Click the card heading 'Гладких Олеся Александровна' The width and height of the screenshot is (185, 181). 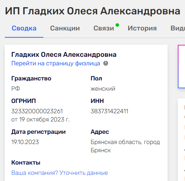point(64,55)
